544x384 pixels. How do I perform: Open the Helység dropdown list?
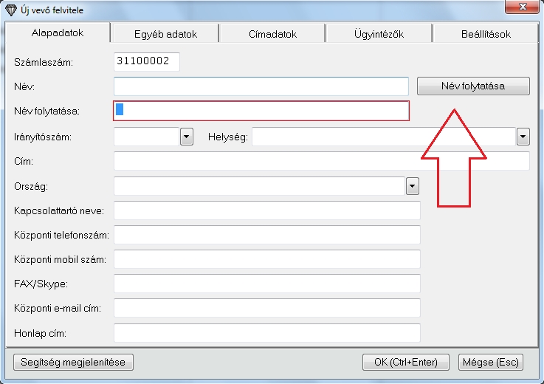523,137
